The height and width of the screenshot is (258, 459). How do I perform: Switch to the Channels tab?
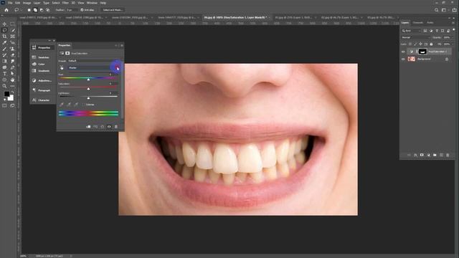(417, 22)
